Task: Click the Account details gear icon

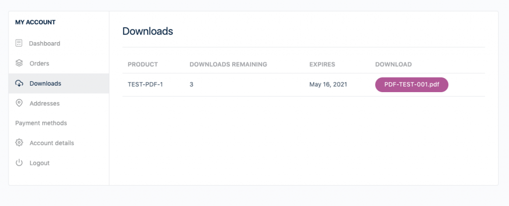Action: [19, 143]
